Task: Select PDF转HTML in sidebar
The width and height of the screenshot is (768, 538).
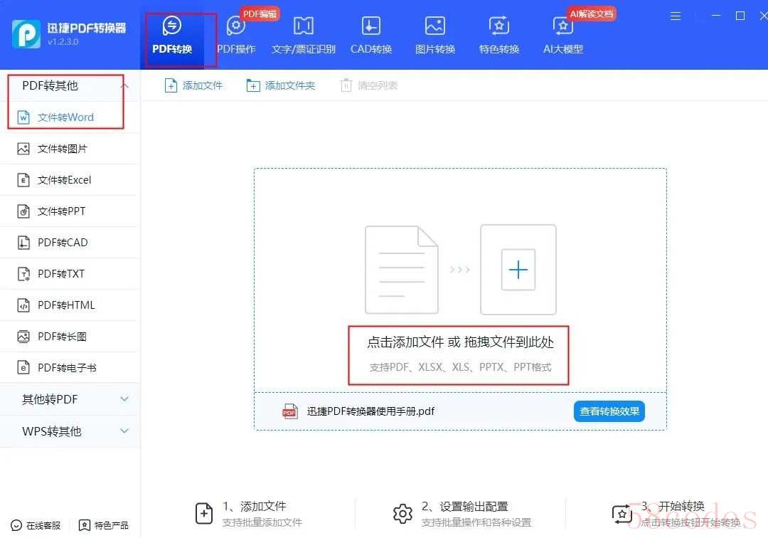Action: click(70, 305)
